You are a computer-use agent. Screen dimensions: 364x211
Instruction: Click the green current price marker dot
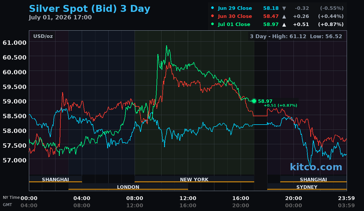pos(254,101)
